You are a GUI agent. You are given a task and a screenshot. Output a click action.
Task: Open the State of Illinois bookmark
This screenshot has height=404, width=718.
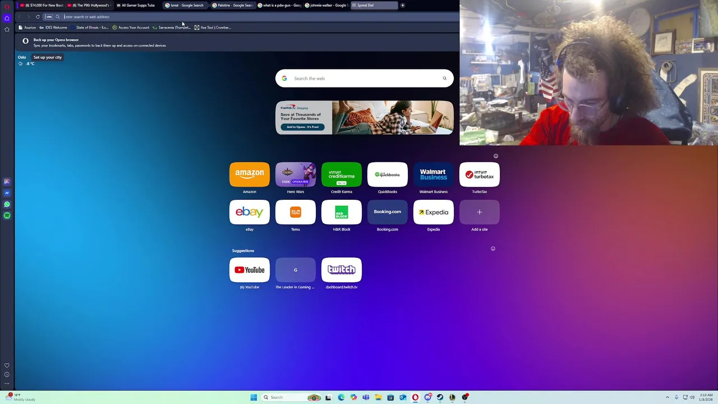click(x=90, y=27)
